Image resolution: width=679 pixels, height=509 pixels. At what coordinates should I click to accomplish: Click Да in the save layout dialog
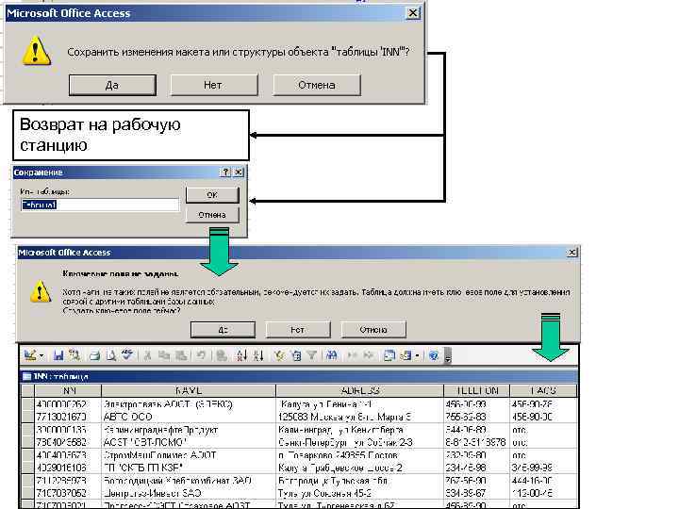point(112,85)
